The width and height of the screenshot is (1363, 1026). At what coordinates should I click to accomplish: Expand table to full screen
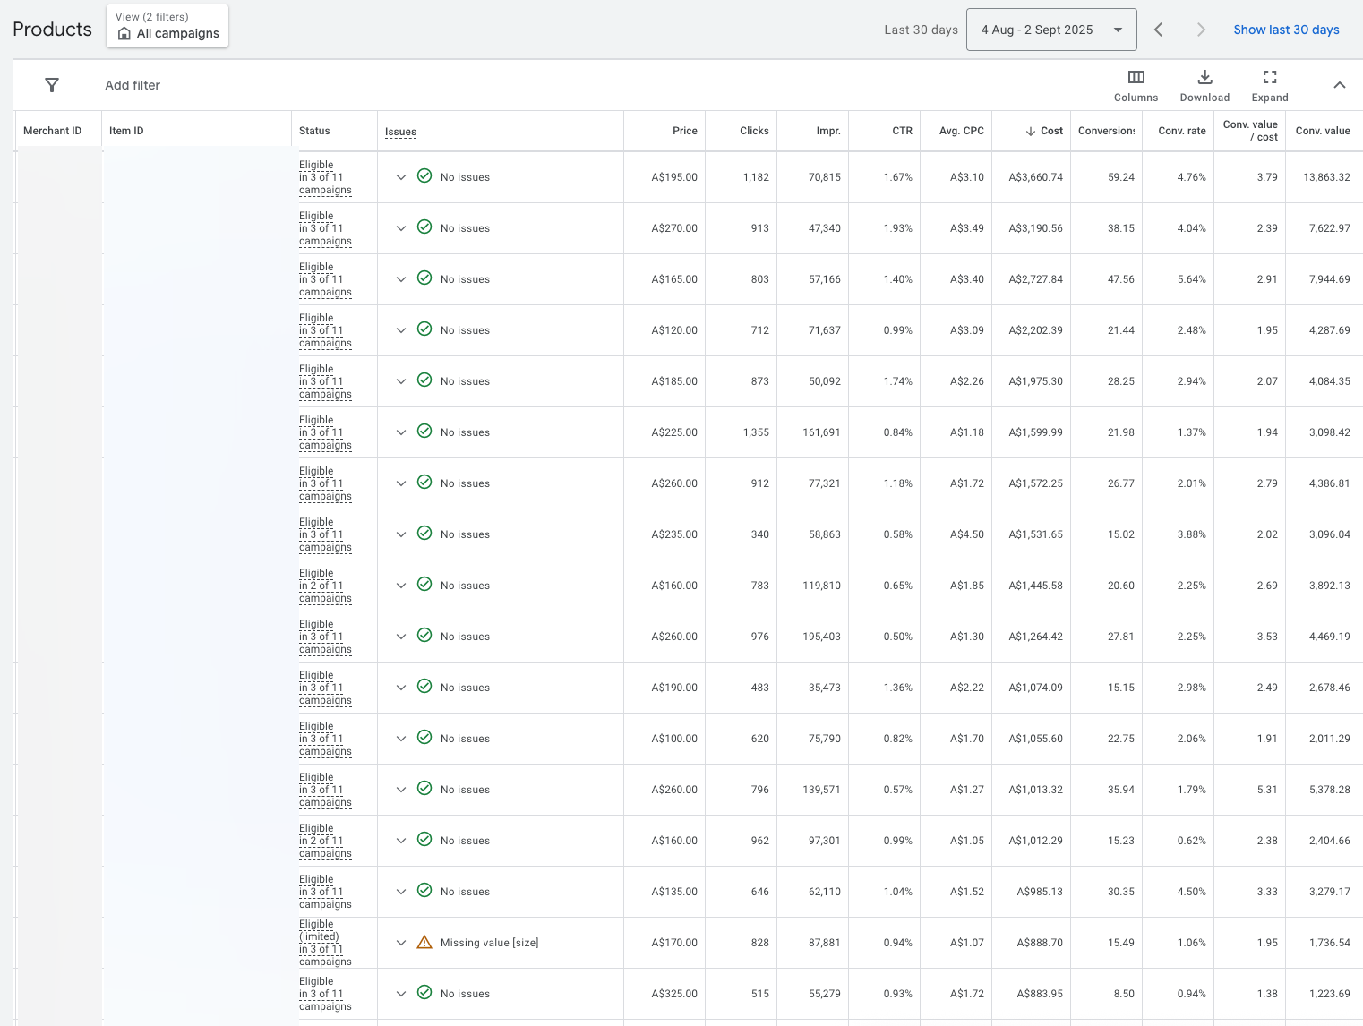click(x=1270, y=86)
